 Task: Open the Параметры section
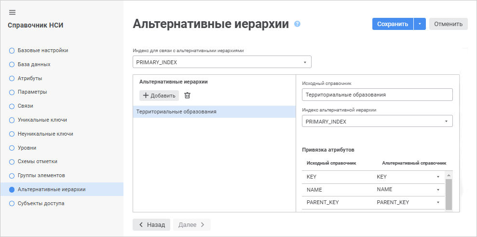point(32,92)
